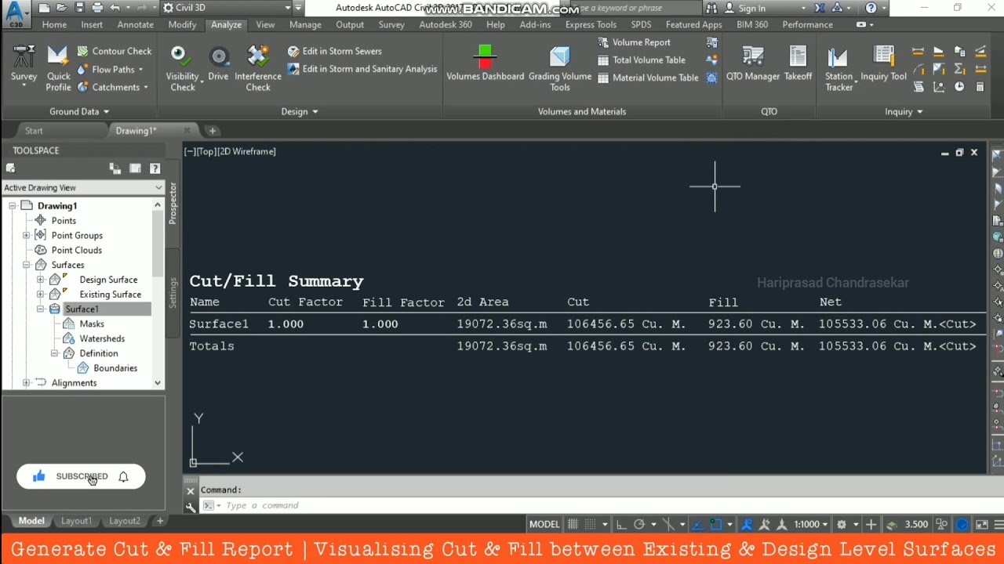1004x564 pixels.
Task: Toggle snap mode in status bar
Action: pyautogui.click(x=591, y=524)
